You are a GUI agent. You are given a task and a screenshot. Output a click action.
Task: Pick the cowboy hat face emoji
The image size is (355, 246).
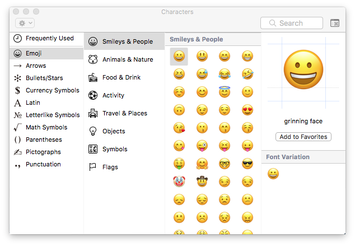coord(202,181)
